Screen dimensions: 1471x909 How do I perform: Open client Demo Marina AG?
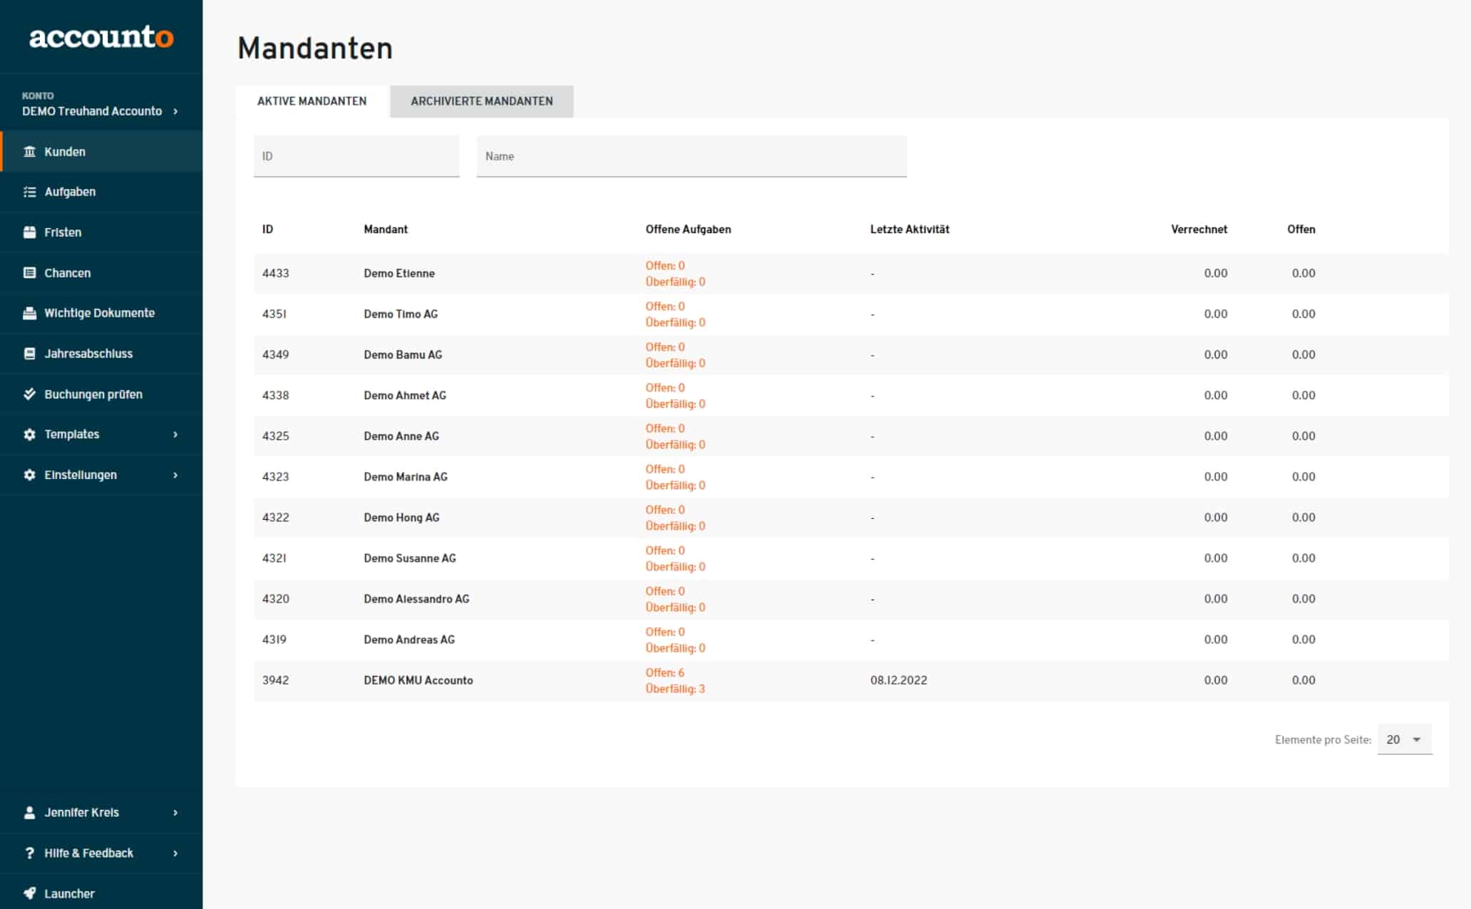pyautogui.click(x=406, y=477)
